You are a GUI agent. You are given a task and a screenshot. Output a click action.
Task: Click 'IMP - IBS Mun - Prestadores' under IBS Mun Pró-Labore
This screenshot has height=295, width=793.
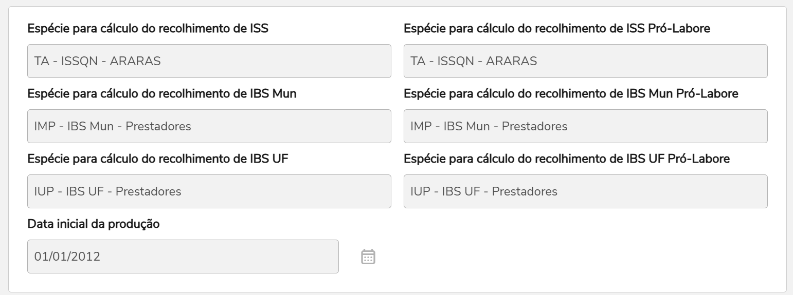[489, 126]
